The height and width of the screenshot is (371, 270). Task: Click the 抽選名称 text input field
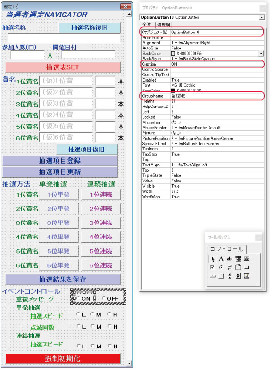click(x=64, y=38)
